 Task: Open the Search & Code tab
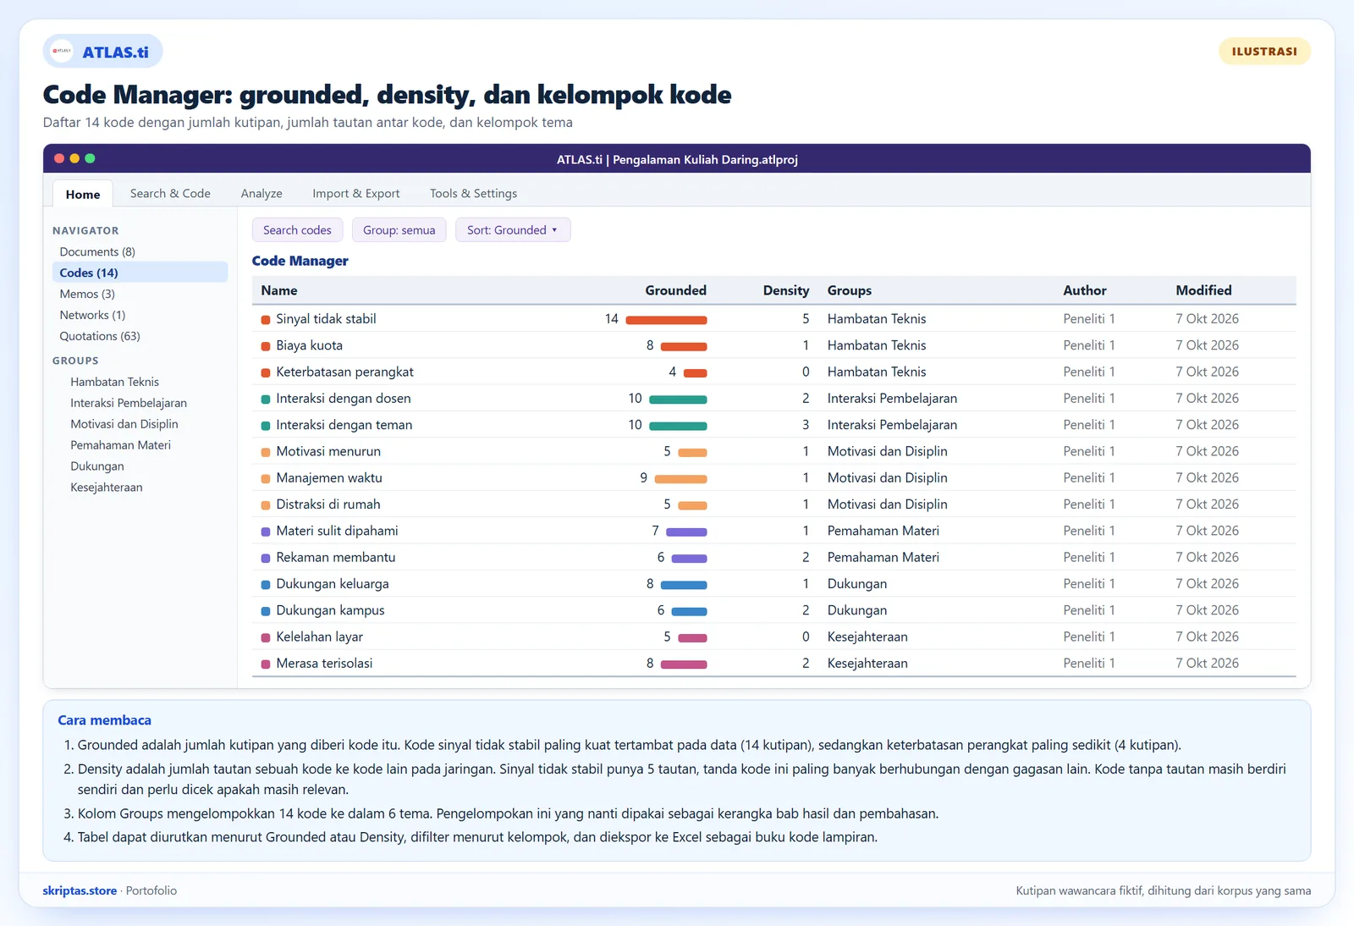tap(170, 193)
